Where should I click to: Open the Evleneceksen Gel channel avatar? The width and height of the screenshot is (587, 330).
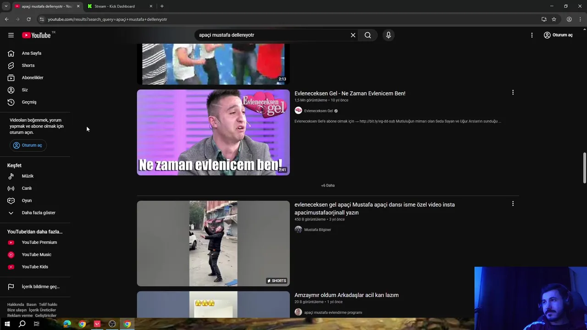tap(298, 110)
